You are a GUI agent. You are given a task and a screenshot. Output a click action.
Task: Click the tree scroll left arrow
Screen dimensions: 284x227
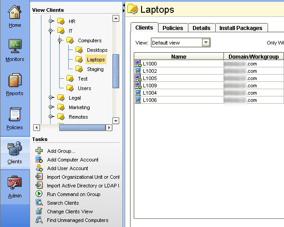[36, 128]
